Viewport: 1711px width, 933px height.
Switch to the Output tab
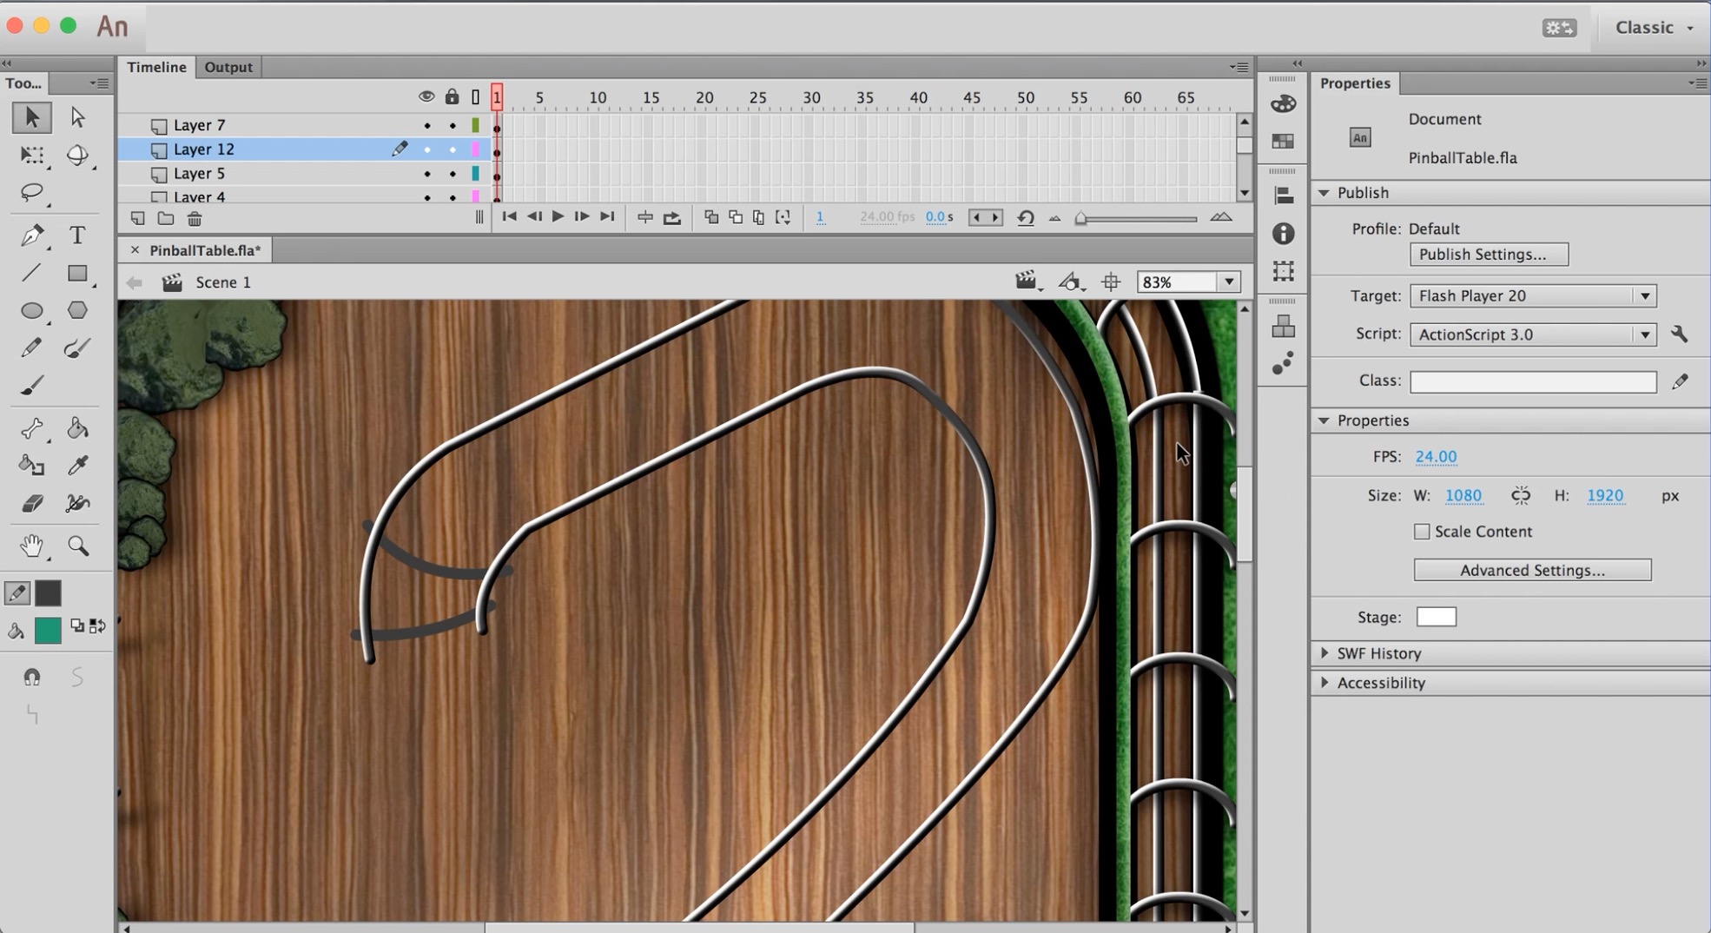click(228, 67)
